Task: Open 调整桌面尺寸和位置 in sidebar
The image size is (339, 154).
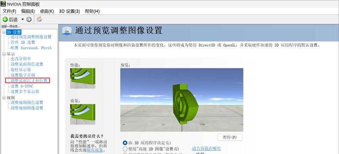Action: (x=29, y=80)
